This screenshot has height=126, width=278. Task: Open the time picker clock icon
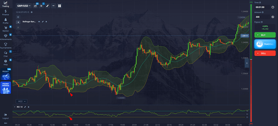273,7
